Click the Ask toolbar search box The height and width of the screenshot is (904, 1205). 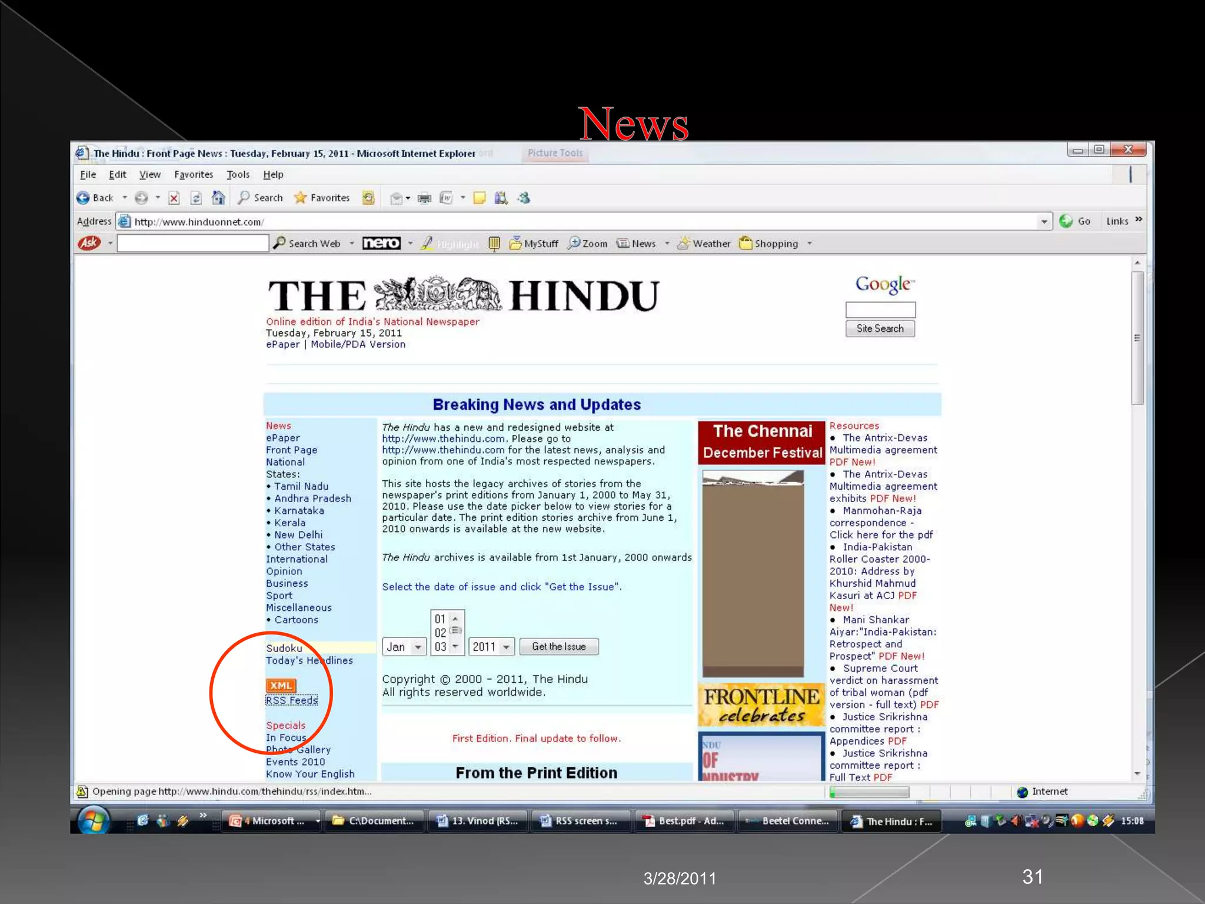(193, 243)
